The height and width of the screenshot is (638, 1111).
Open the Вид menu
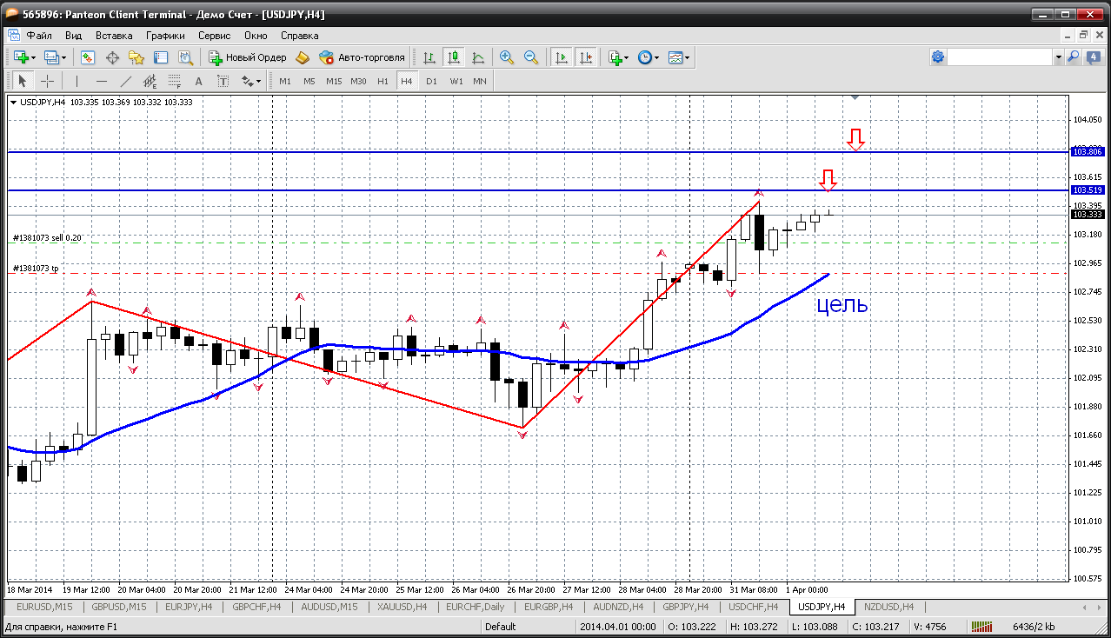74,36
